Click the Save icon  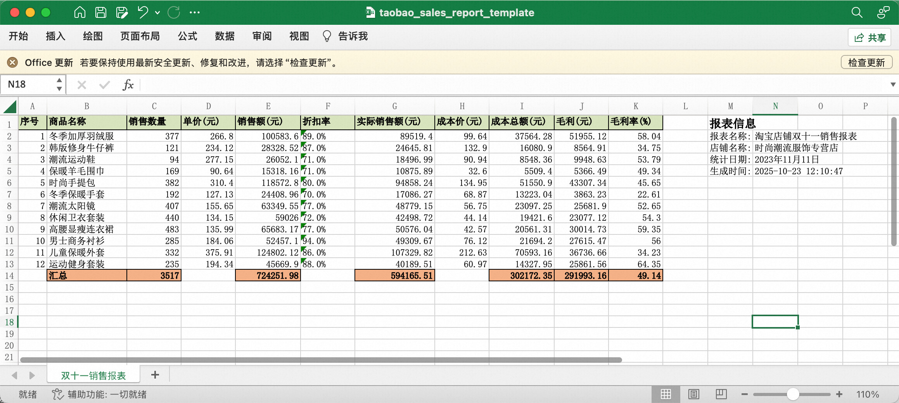101,12
